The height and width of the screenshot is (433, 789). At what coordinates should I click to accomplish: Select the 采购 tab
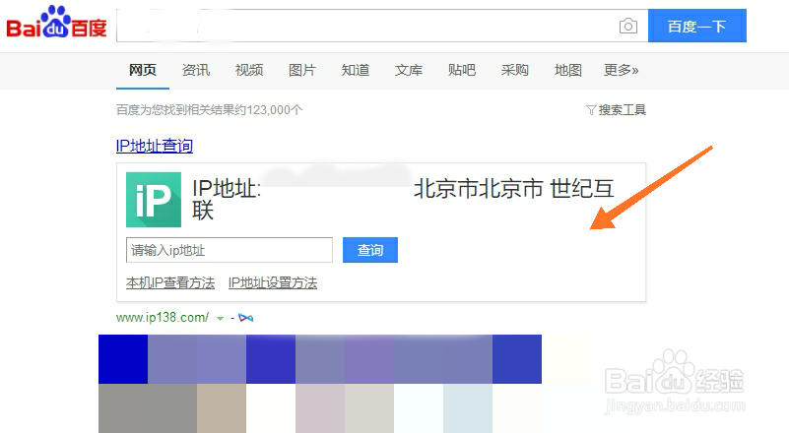point(515,70)
